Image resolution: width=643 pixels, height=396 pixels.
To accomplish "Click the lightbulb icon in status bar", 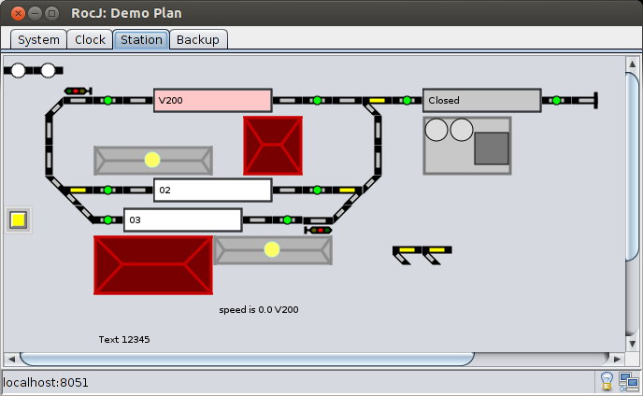I will (x=606, y=381).
